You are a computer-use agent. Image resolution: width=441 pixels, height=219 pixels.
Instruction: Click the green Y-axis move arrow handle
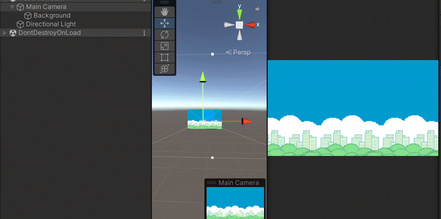pyautogui.click(x=203, y=77)
